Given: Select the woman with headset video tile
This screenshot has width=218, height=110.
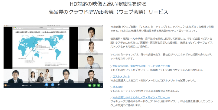Looking at the screenshot, I should [91, 48].
